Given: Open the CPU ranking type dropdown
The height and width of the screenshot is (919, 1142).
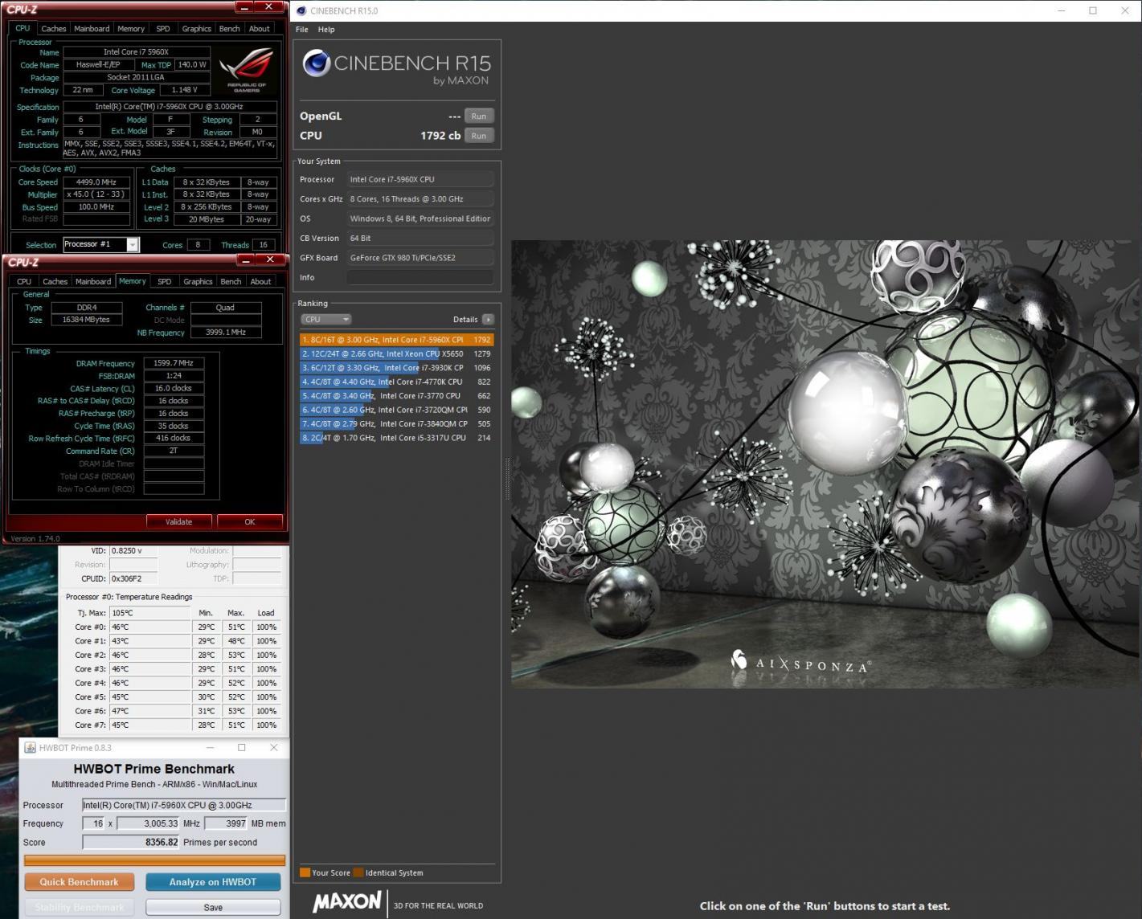Looking at the screenshot, I should 325,319.
